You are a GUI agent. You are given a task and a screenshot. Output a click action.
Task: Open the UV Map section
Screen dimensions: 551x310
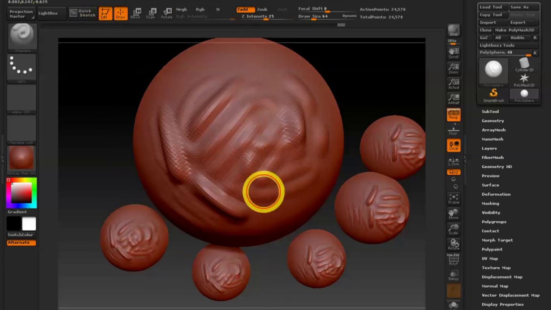[x=490, y=259]
